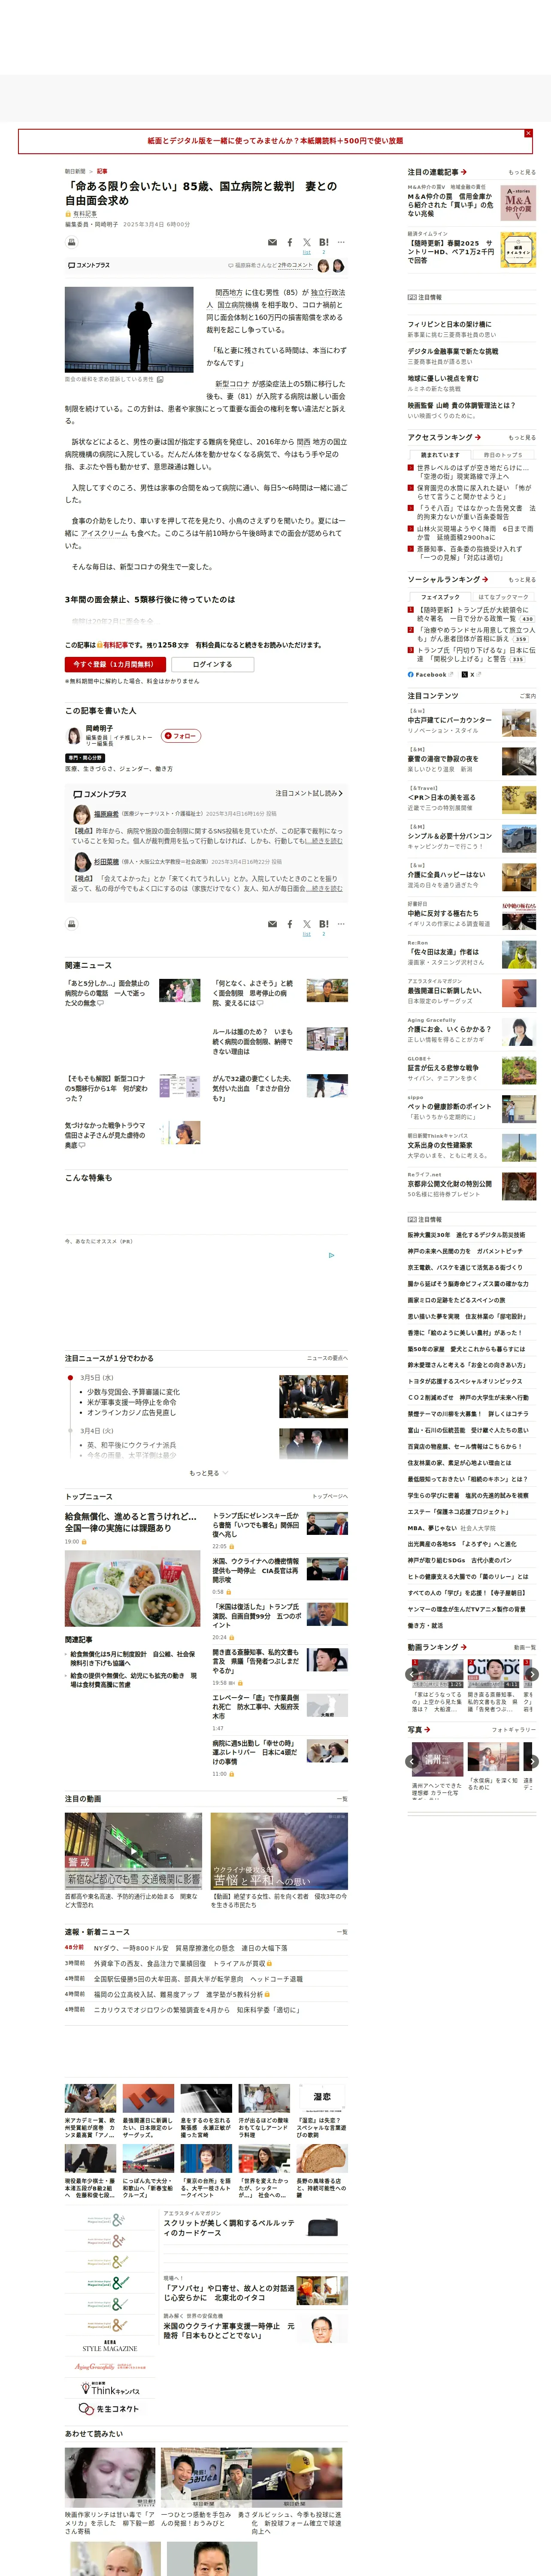Click B! bookmark icon under the comment section

324,924
